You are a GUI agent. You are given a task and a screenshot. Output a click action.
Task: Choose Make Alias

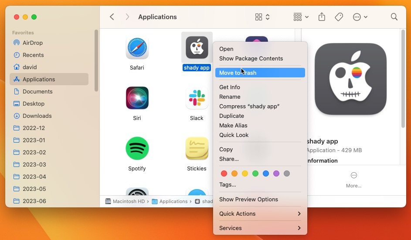260,126
